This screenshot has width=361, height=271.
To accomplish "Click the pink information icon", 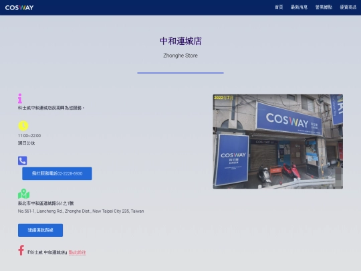I will 20,98.
